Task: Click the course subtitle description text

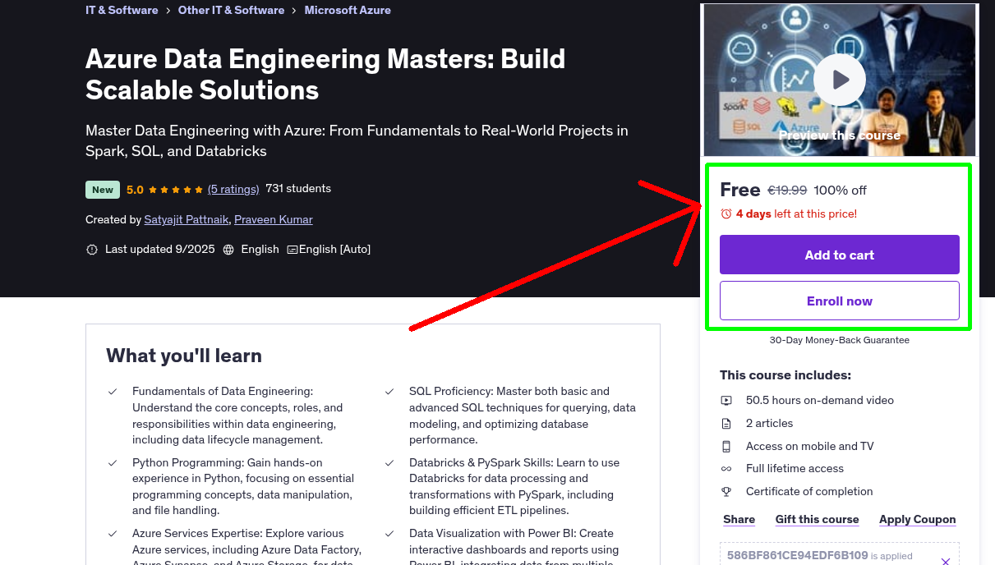Action: point(357,140)
